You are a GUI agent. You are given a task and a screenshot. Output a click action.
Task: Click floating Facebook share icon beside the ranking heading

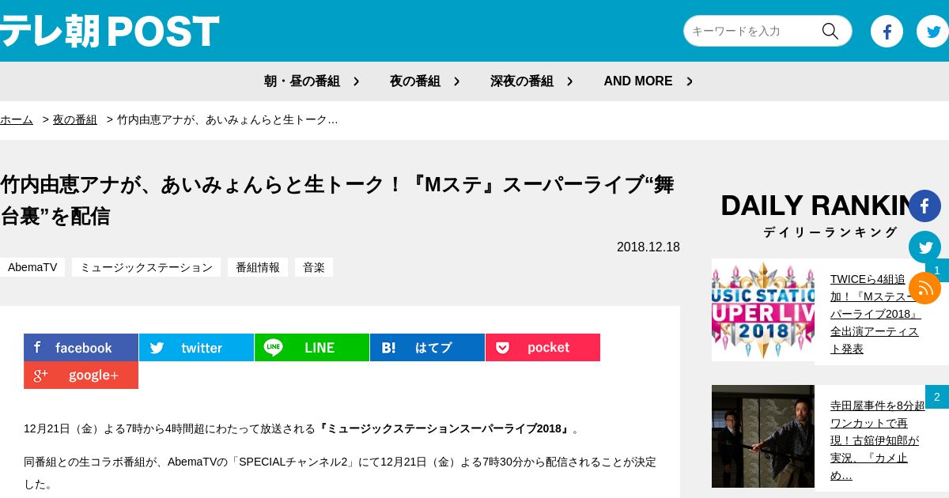pyautogui.click(x=924, y=206)
